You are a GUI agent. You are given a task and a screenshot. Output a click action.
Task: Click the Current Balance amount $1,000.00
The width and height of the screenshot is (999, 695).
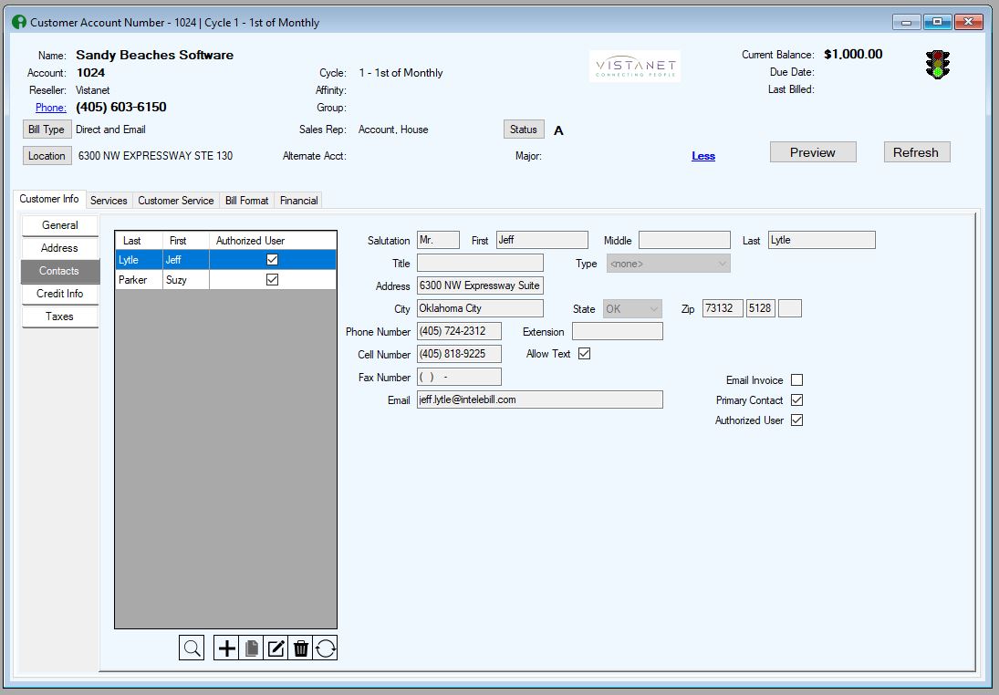[853, 54]
